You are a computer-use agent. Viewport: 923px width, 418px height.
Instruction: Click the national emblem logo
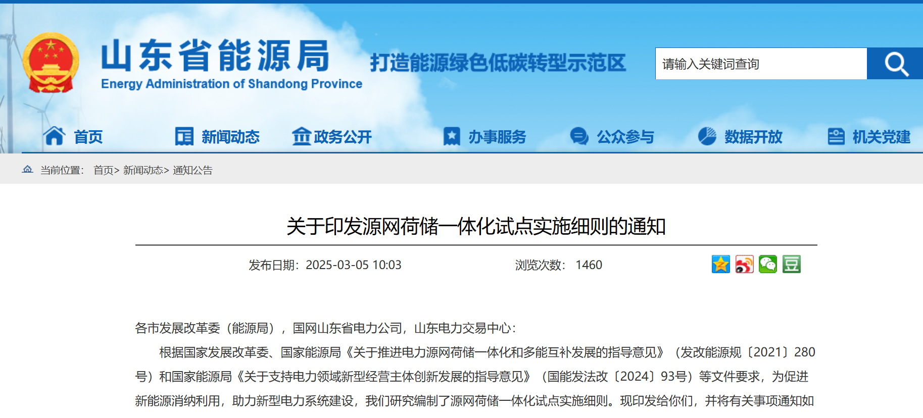click(x=51, y=63)
